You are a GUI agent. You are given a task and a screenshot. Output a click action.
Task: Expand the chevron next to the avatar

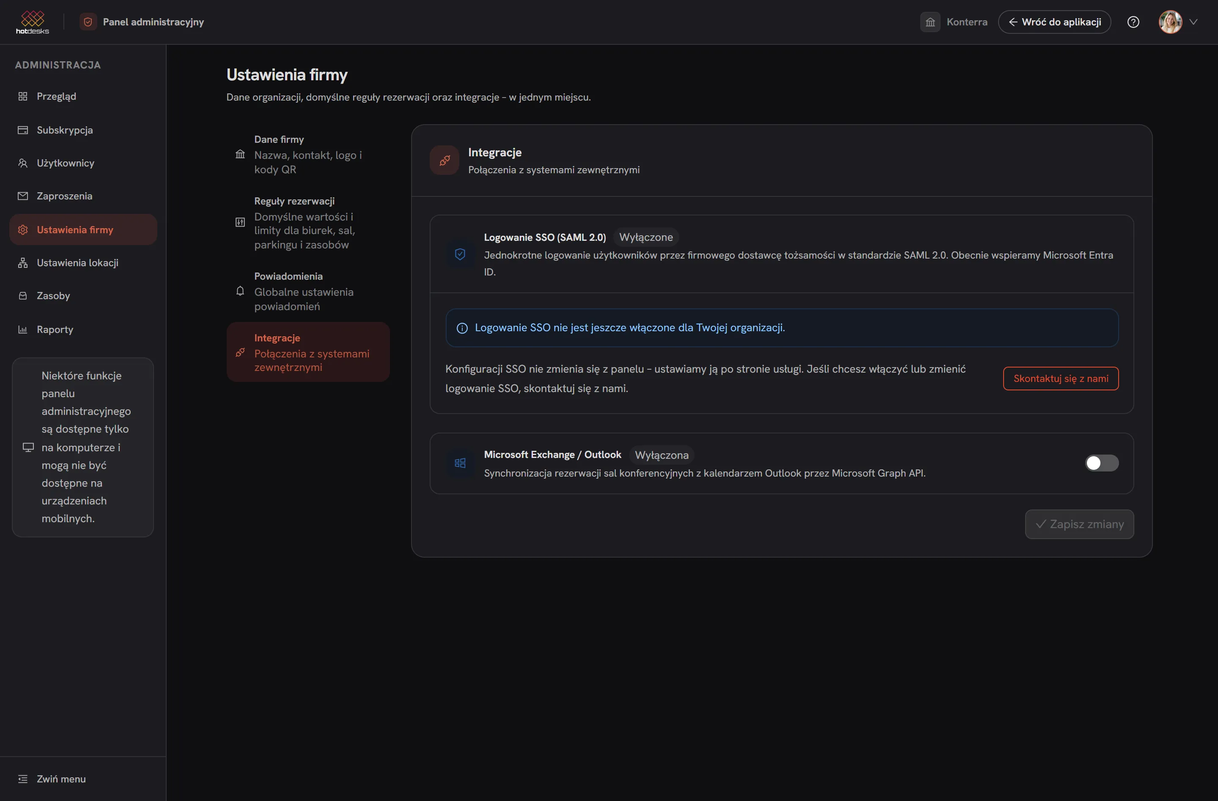pyautogui.click(x=1193, y=22)
